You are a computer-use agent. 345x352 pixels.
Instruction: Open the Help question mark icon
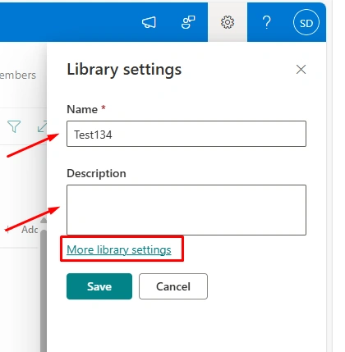click(x=266, y=22)
